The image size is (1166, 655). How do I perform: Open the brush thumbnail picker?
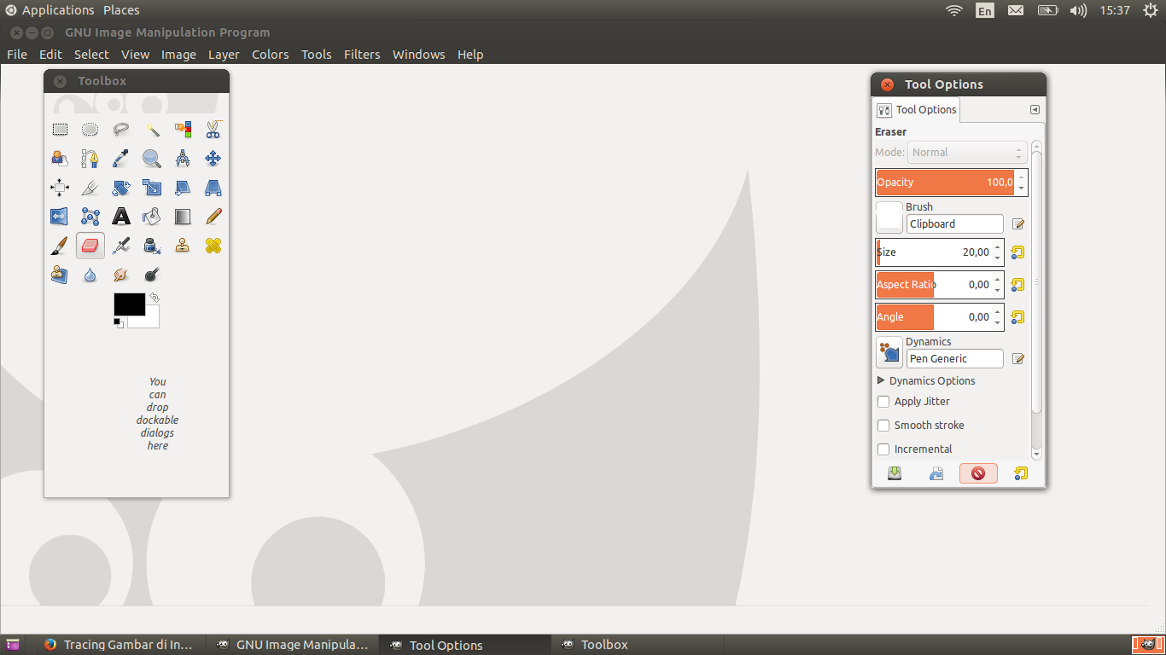[889, 217]
